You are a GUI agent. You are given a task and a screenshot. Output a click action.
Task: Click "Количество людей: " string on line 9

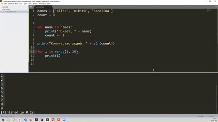point(68,43)
